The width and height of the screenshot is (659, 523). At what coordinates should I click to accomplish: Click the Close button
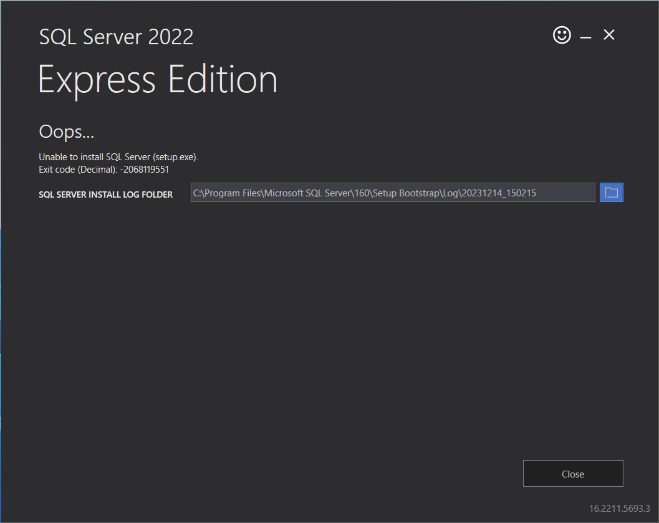point(573,473)
